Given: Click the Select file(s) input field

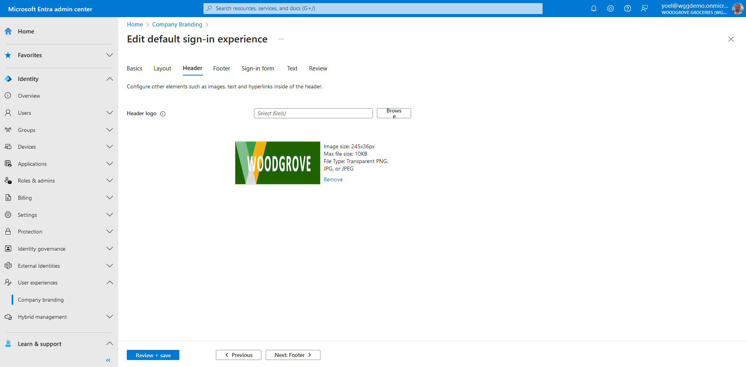Looking at the screenshot, I should pos(313,113).
